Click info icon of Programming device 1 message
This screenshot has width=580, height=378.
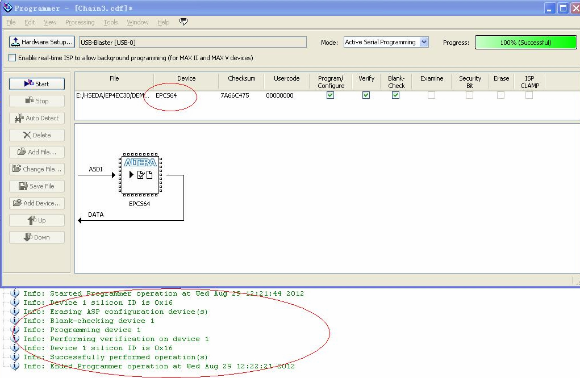pyautogui.click(x=15, y=330)
